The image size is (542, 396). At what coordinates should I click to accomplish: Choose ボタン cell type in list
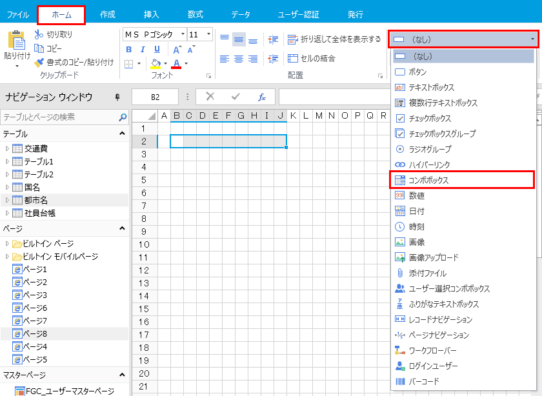[x=417, y=72]
